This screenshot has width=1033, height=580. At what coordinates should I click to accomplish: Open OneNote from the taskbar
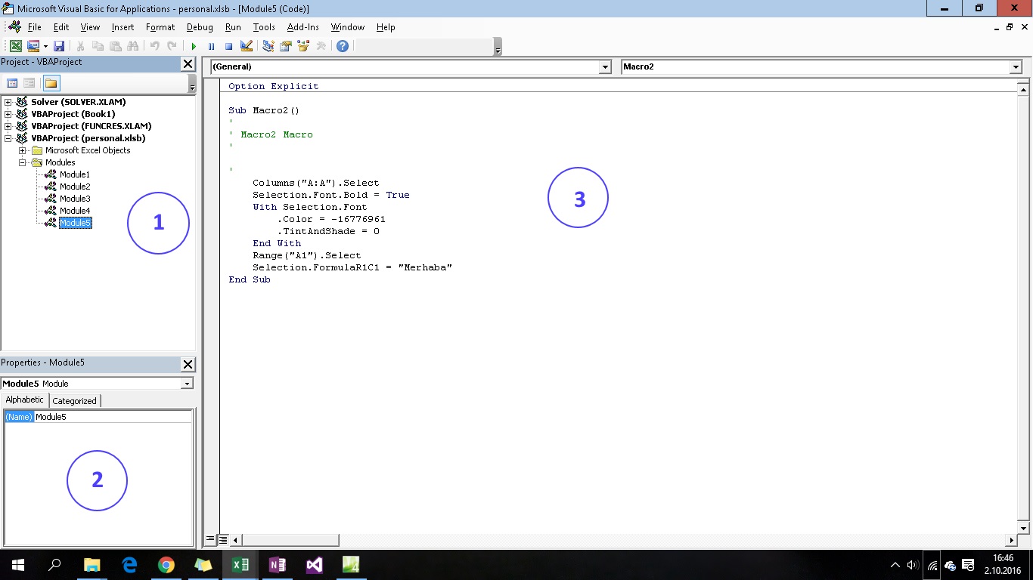tap(277, 564)
